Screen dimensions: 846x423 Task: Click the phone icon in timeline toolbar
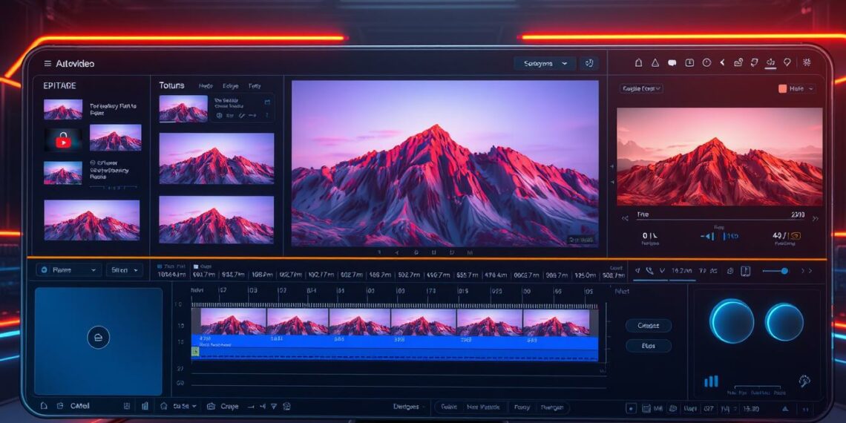click(x=649, y=270)
